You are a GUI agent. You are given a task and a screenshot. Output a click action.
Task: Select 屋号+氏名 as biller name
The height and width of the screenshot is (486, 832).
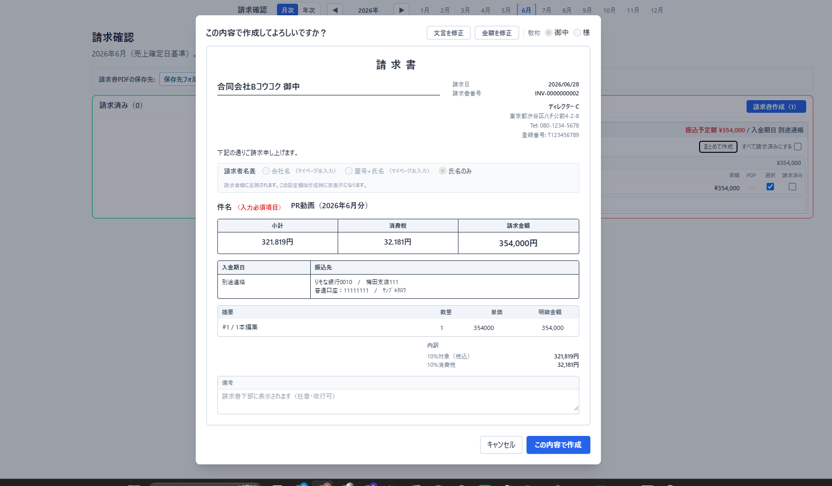[x=349, y=171]
